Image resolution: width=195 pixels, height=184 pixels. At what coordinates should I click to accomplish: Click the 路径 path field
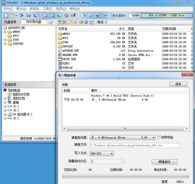coord(149,22)
